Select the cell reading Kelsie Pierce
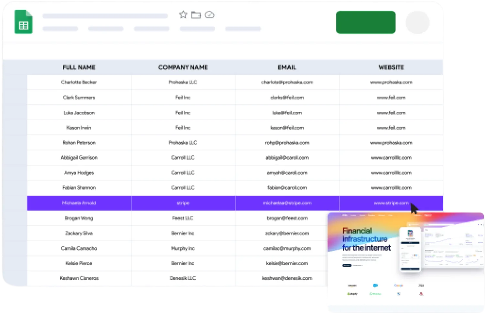The width and height of the screenshot is (485, 313). [x=79, y=263]
